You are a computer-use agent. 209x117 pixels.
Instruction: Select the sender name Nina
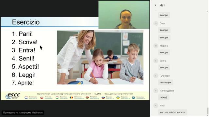click(162, 106)
